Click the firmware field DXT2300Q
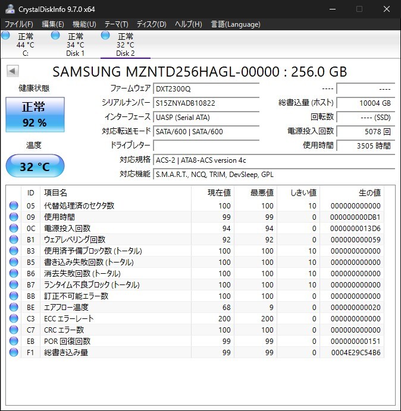The image size is (401, 411). (x=206, y=88)
